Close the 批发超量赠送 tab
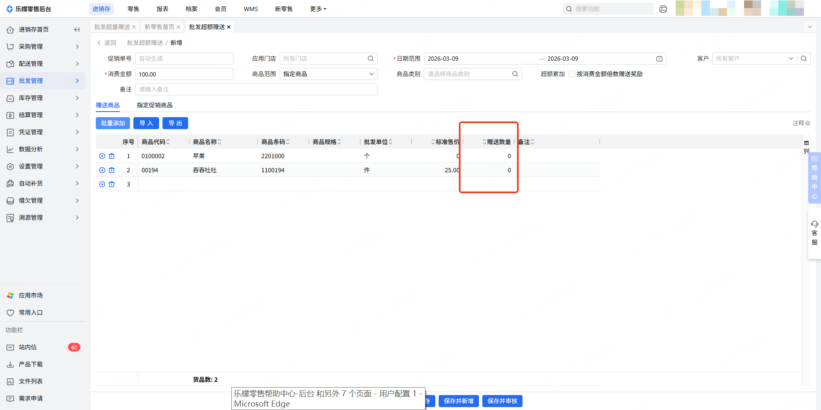 tap(134, 27)
